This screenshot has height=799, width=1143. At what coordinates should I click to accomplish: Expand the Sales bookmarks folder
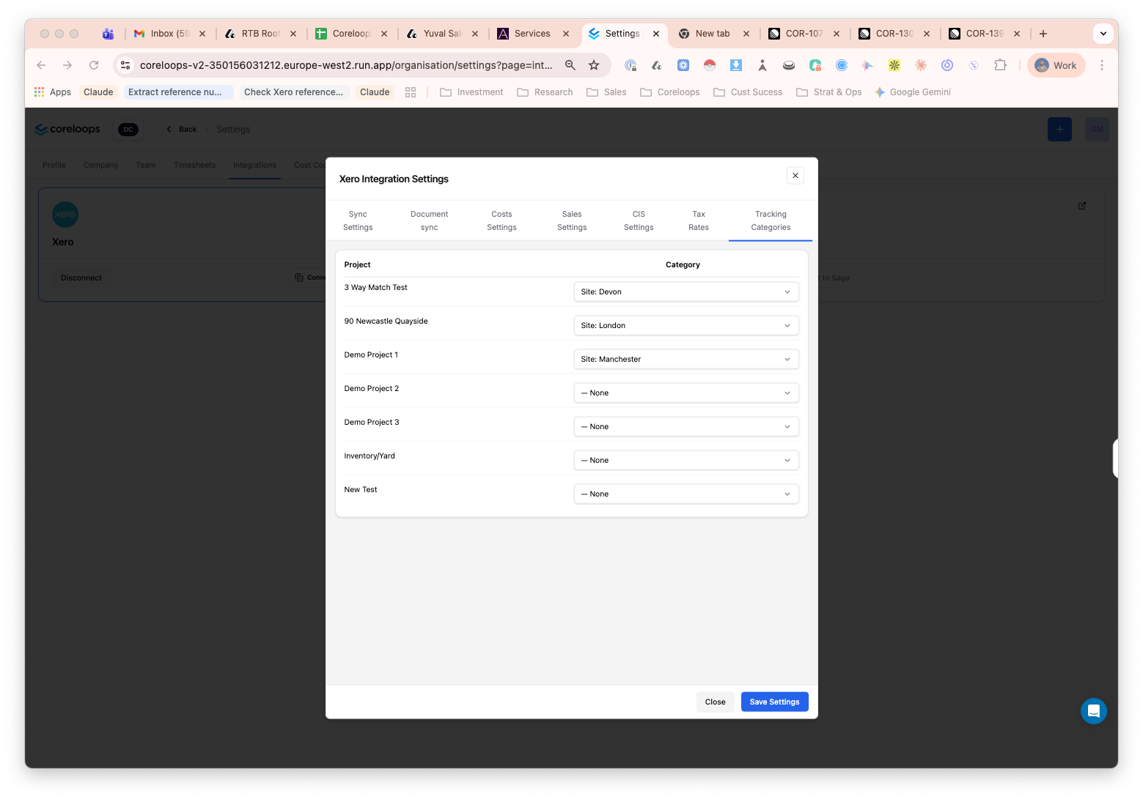pos(606,92)
